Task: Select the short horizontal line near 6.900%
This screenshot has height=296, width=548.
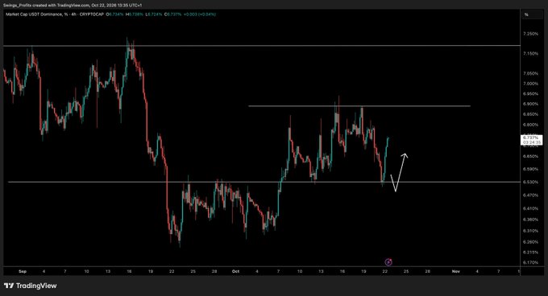Action: [359, 105]
